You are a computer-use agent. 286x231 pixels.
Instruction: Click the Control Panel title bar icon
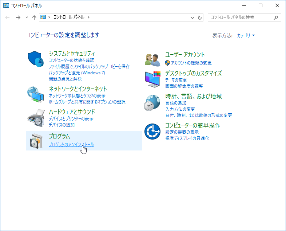click(x=6, y=6)
